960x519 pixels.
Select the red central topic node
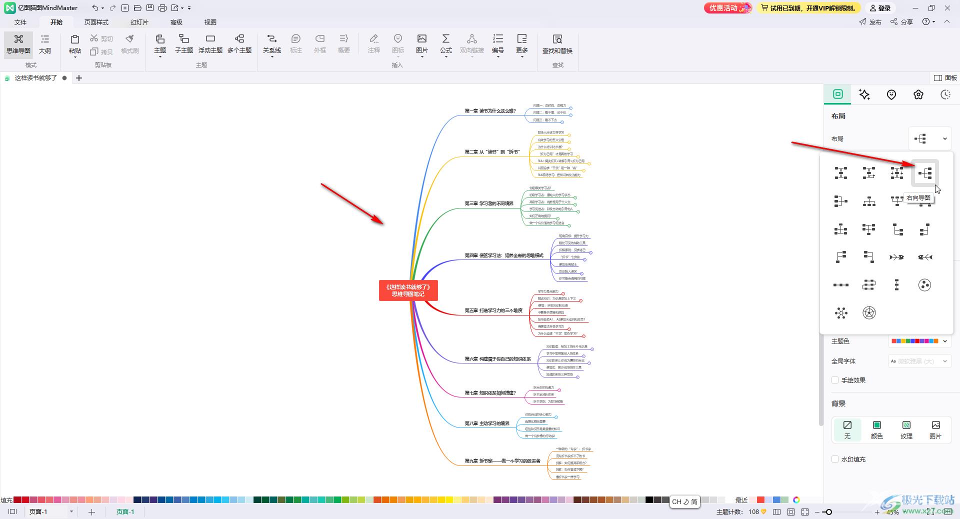click(408, 290)
